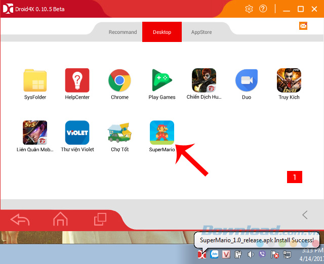
Task: Click the Install Success notification balloon
Action: [257, 240]
